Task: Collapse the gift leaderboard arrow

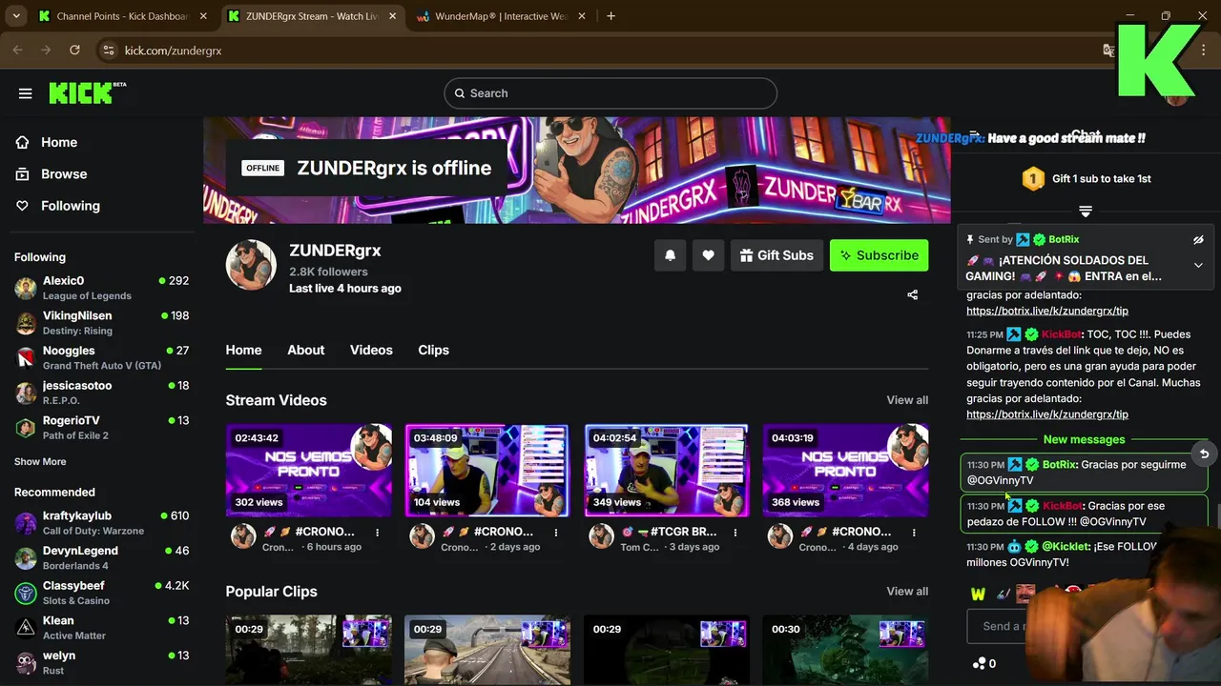Action: pyautogui.click(x=1085, y=211)
